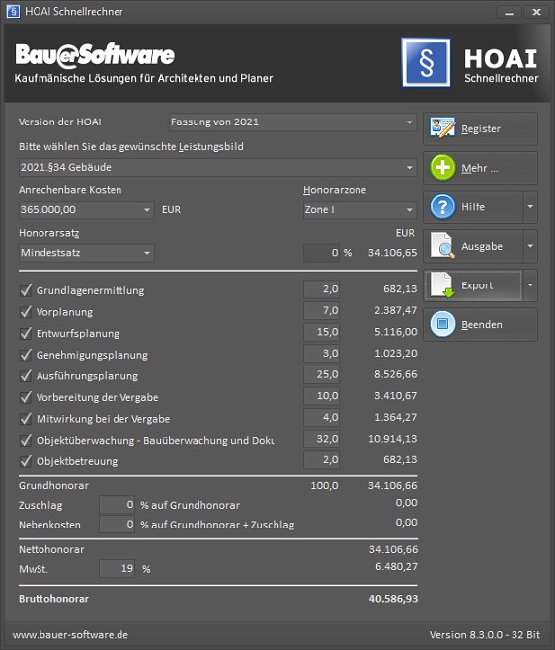Image resolution: width=555 pixels, height=650 pixels.
Task: Click the Grundhonorar 100,0 value
Action: click(324, 486)
